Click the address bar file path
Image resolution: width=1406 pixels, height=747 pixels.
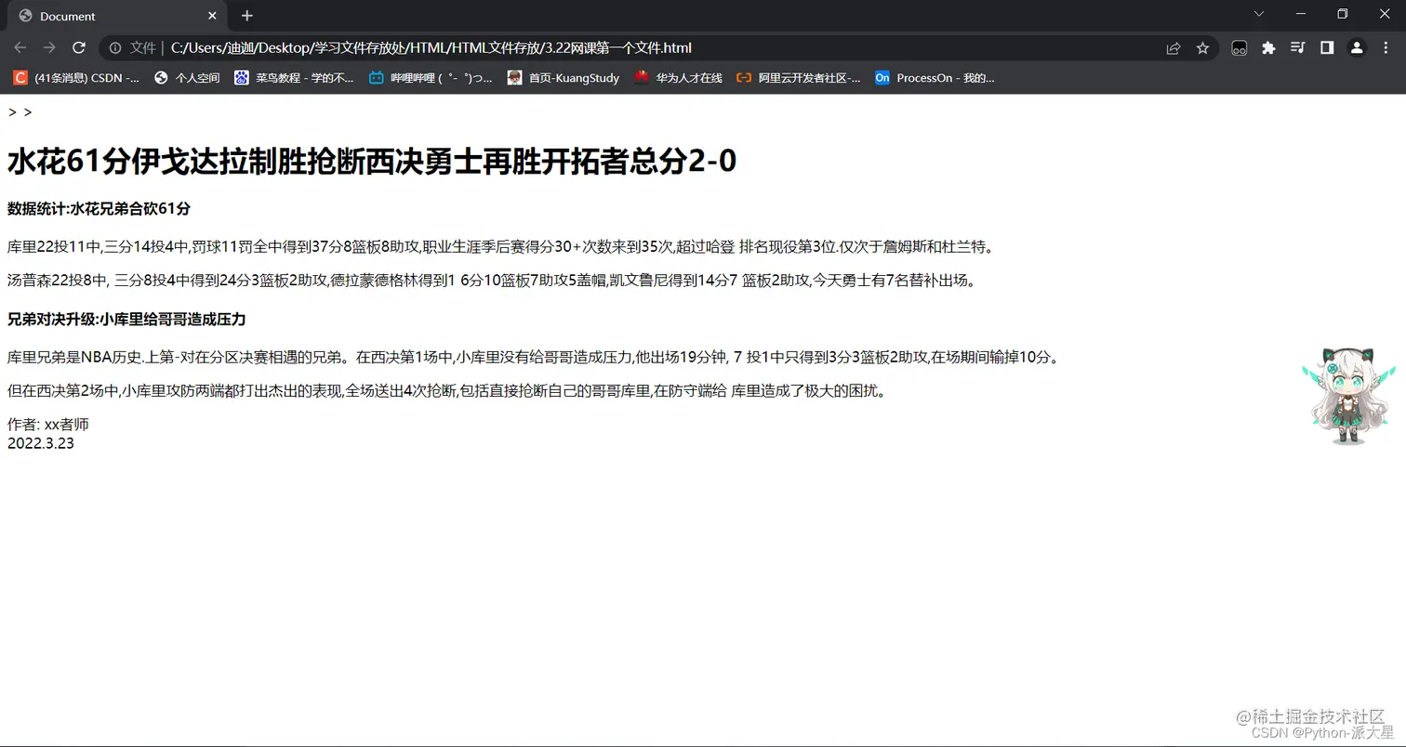431,47
